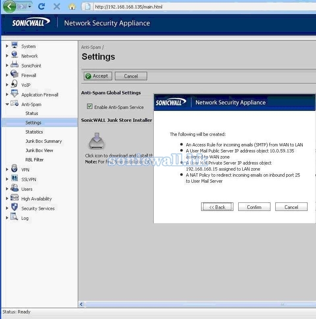Click the SonicPoint router icon

(x=15, y=64)
